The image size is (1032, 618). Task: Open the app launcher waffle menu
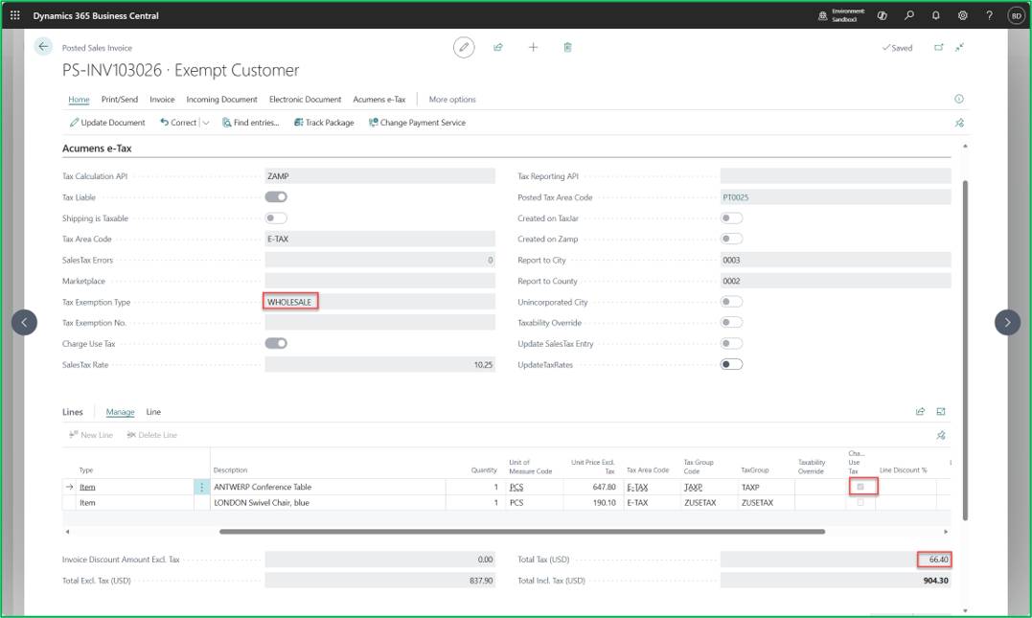(15, 15)
